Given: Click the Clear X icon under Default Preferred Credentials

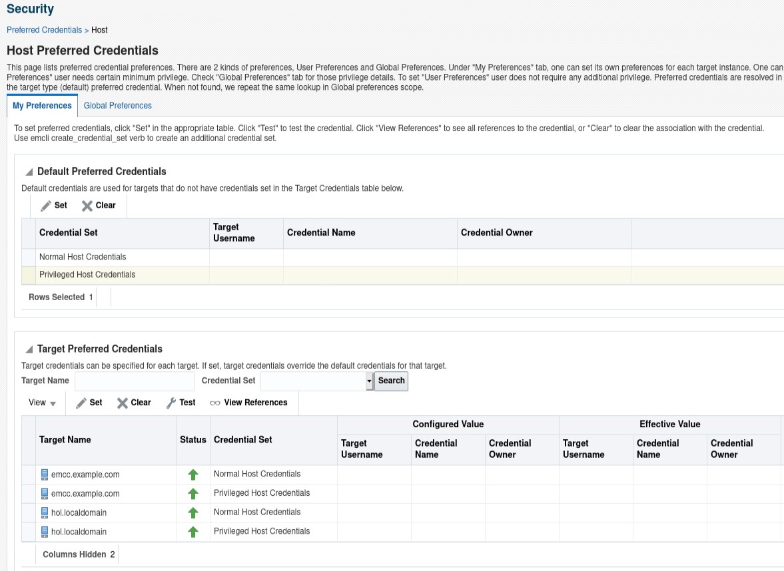Looking at the screenshot, I should click(x=86, y=206).
